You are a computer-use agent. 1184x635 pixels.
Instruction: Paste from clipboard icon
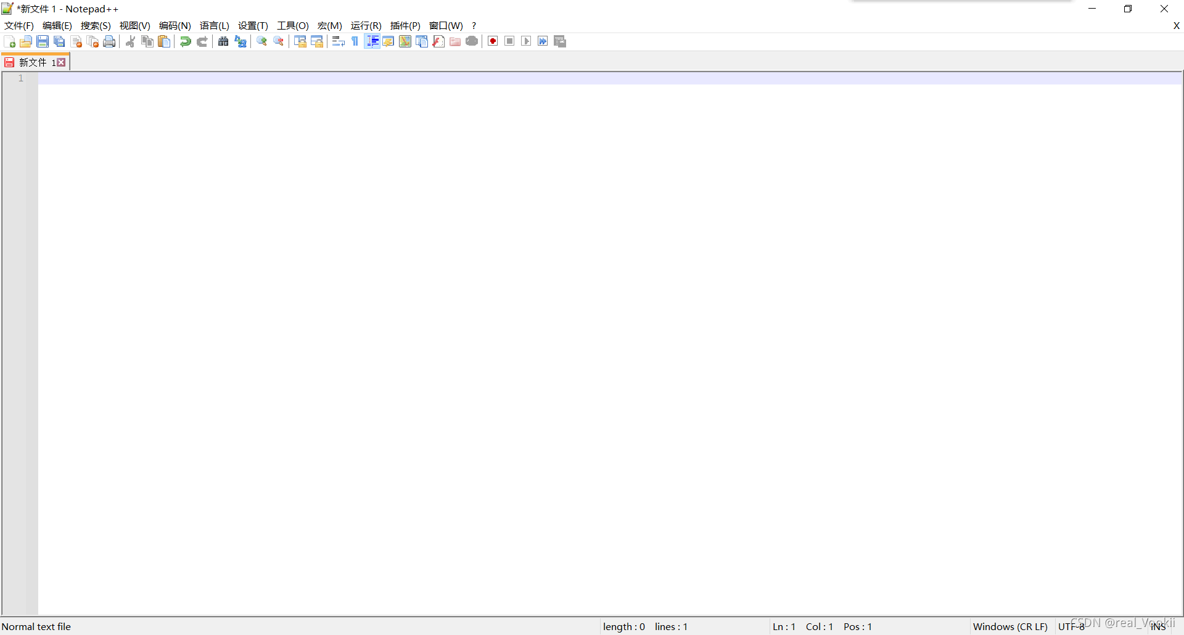tap(164, 41)
